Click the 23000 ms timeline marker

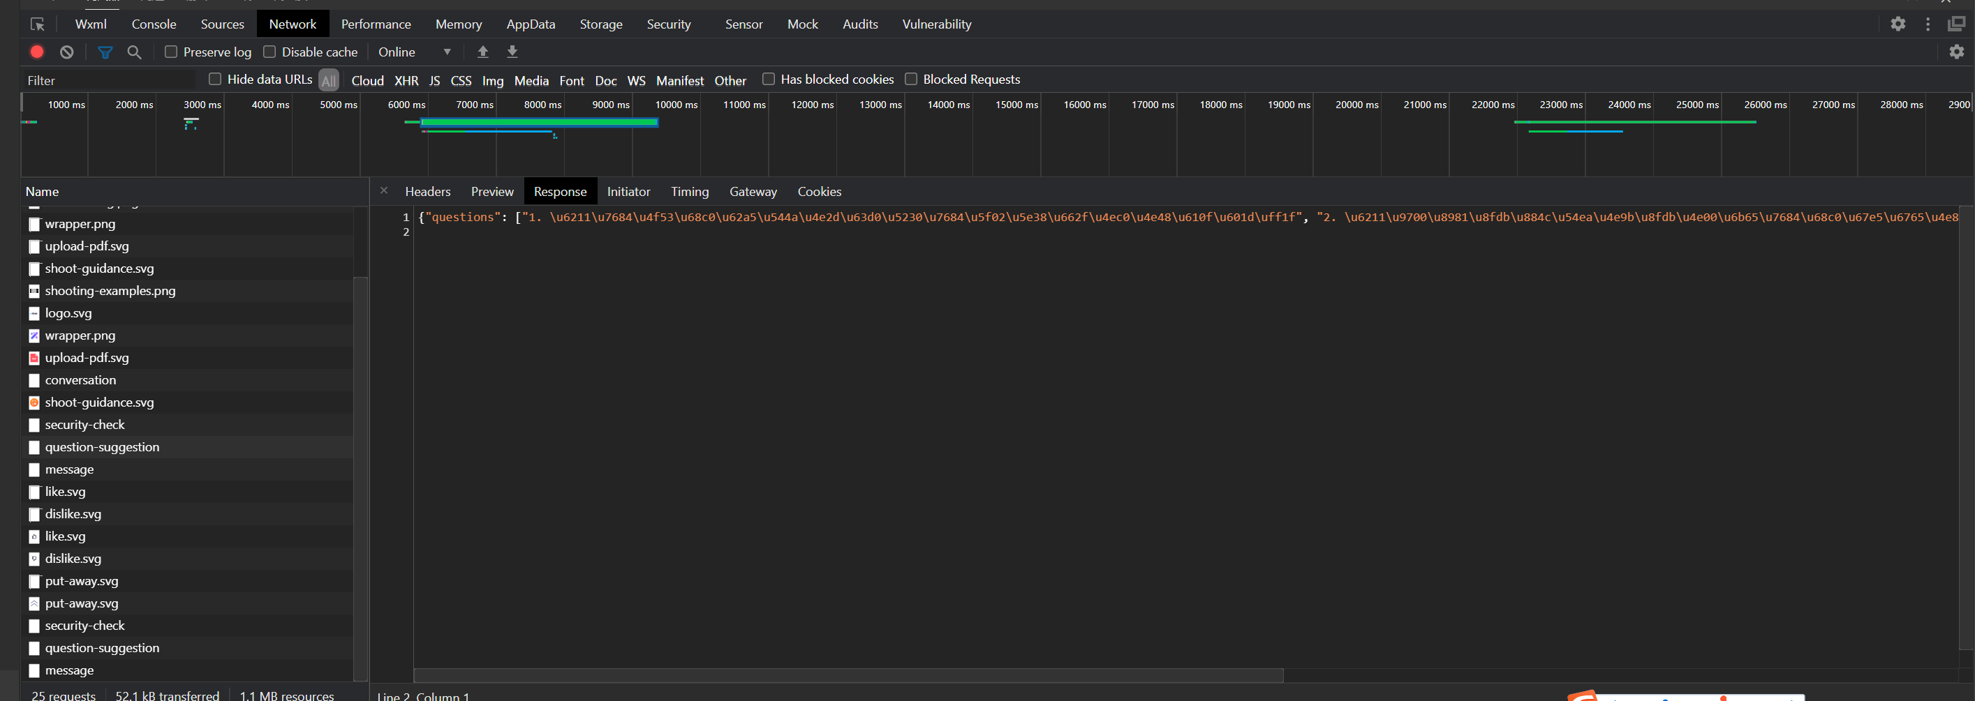pos(1561,104)
